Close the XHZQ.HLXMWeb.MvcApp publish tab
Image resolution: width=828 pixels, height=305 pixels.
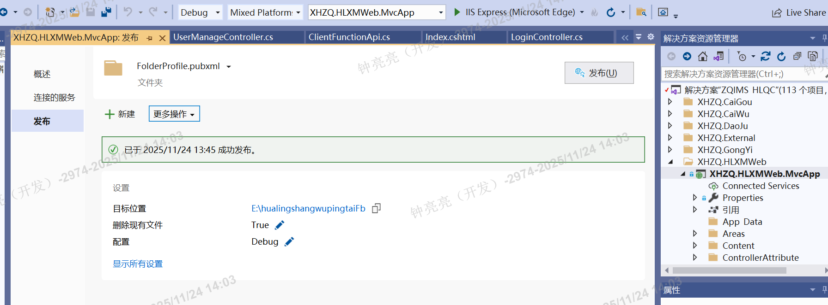162,38
